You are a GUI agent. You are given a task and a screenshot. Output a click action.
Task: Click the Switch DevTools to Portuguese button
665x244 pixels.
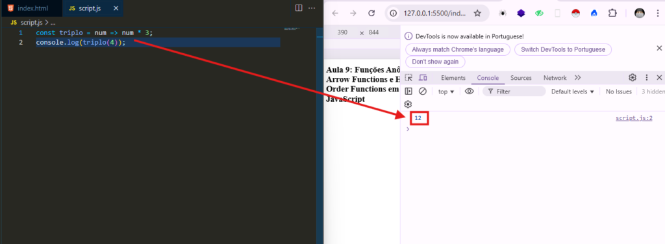click(563, 49)
